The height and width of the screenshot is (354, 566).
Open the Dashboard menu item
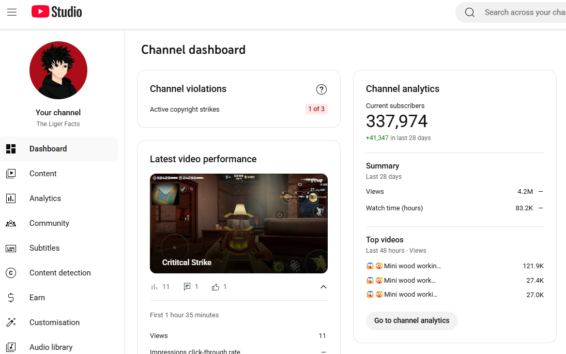click(59, 149)
